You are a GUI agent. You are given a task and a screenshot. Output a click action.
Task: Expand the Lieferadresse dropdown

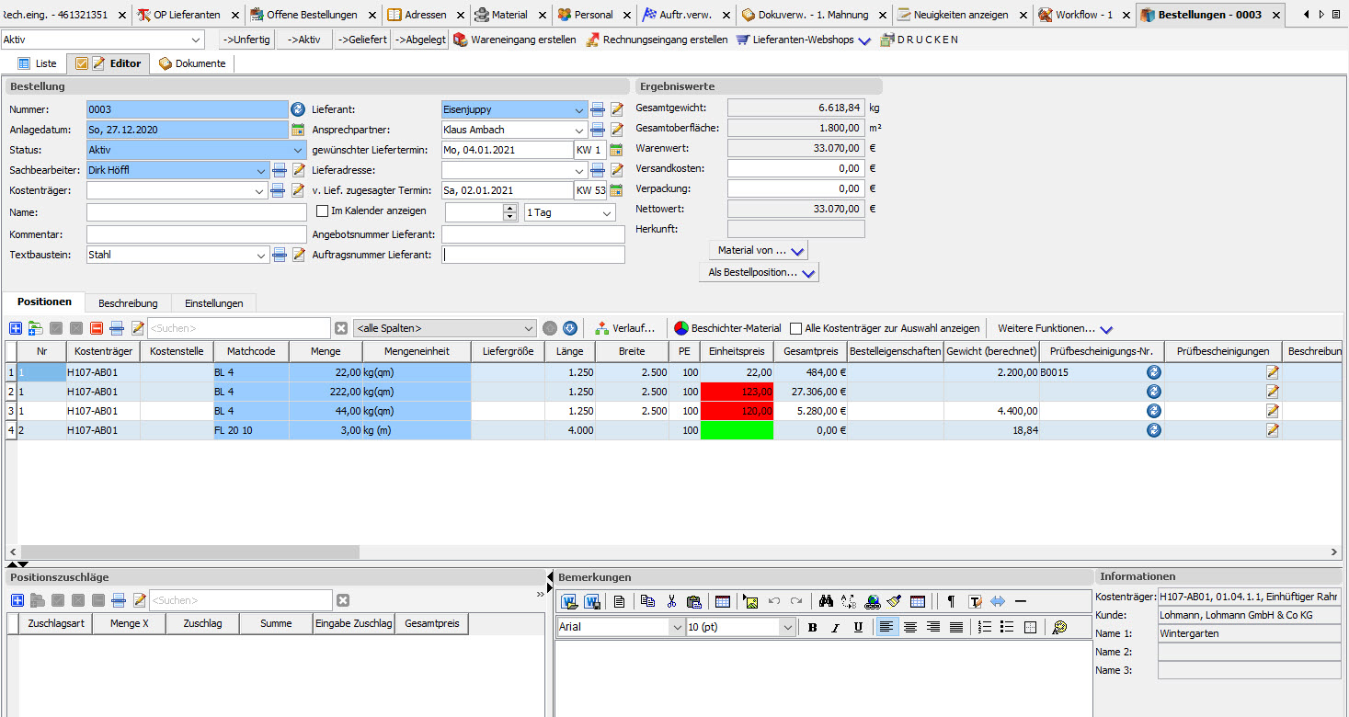[578, 170]
